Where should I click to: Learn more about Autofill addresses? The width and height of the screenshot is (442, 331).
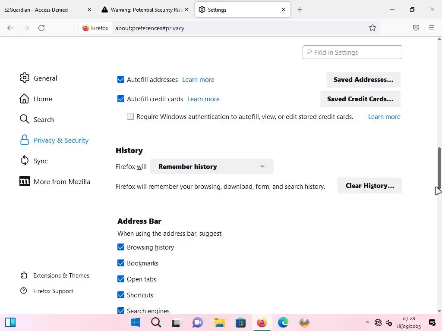198,80
